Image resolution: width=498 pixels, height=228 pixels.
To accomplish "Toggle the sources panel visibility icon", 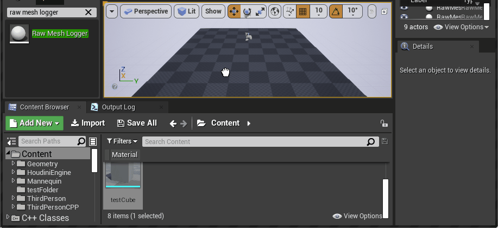I will pos(11,141).
